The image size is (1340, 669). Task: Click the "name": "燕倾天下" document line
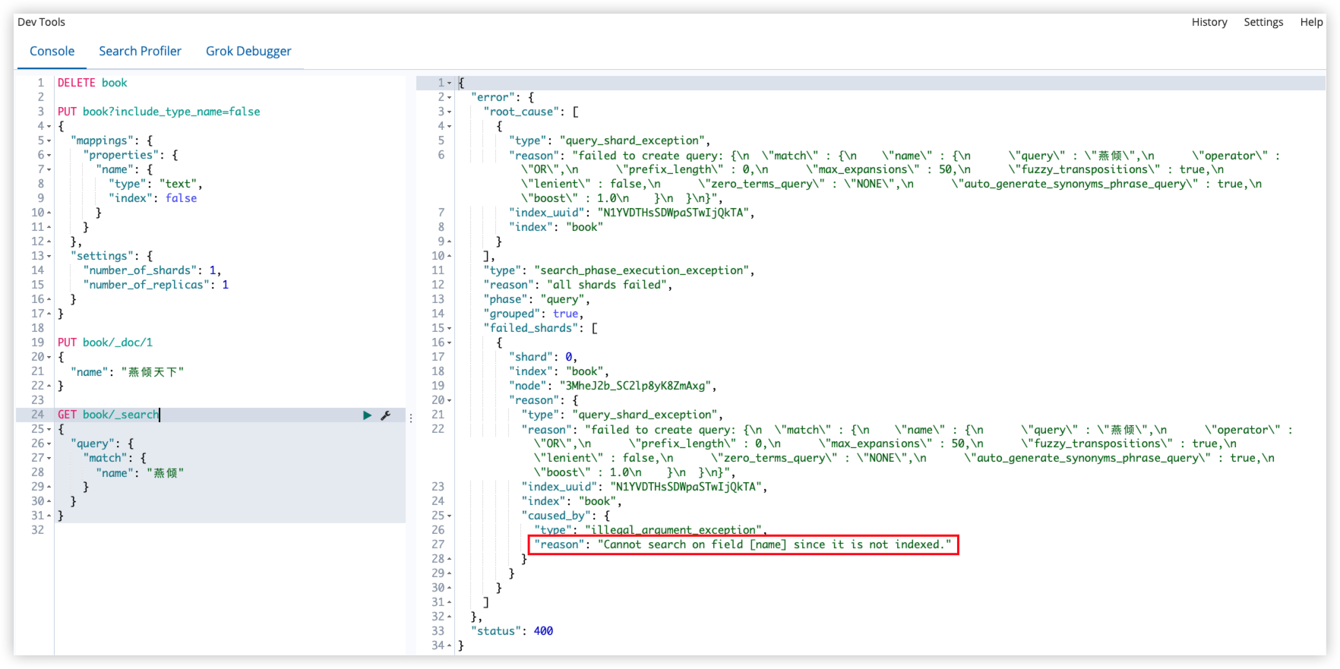(x=128, y=371)
